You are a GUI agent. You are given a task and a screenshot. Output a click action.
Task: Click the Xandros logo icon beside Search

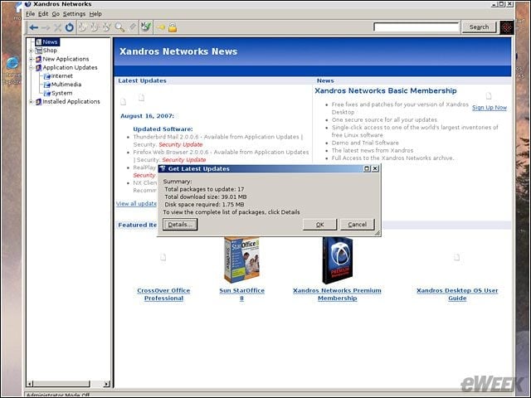coord(507,27)
